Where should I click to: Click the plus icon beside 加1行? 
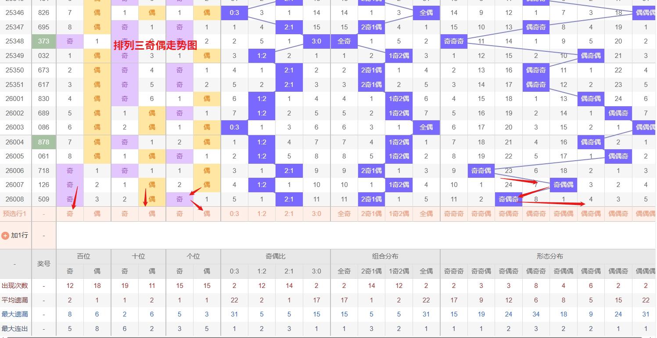(5, 236)
